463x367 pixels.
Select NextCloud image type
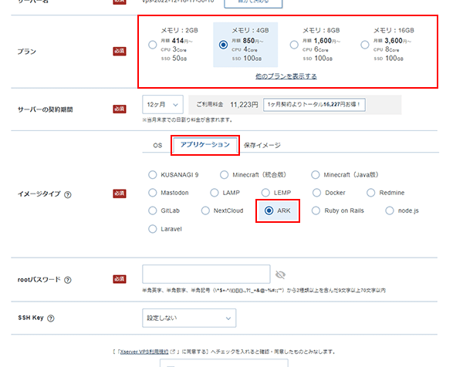click(x=205, y=210)
